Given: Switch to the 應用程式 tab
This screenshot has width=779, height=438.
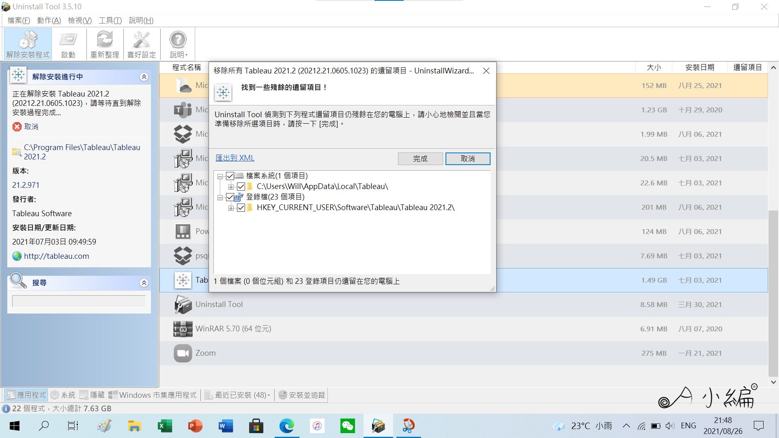Looking at the screenshot, I should click(27, 395).
